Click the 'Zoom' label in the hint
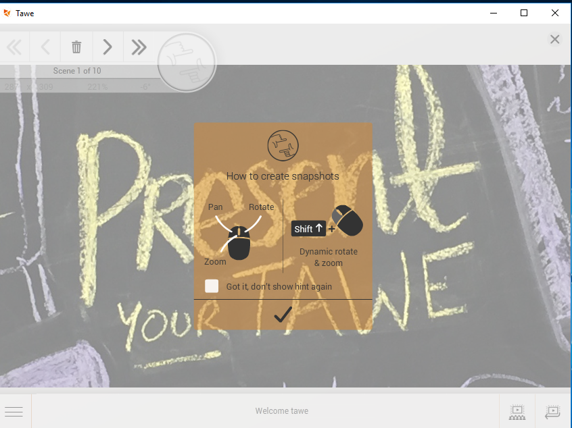Viewport: 572px width, 428px height. click(215, 261)
